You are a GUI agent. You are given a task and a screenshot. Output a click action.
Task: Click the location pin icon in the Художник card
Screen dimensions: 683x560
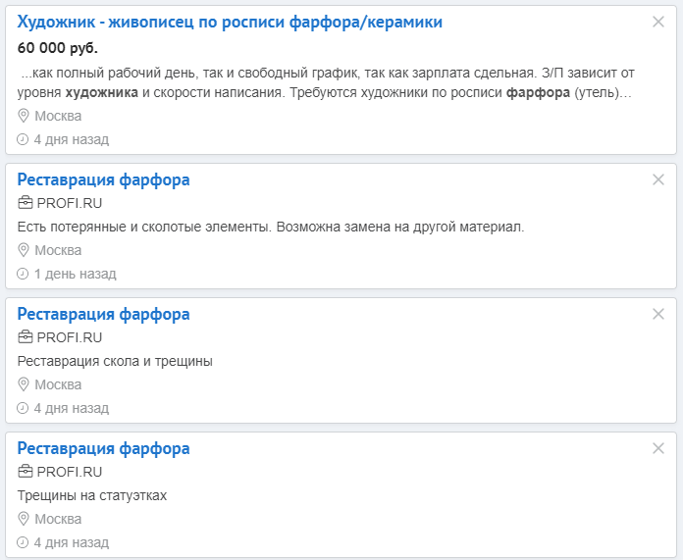[24, 116]
